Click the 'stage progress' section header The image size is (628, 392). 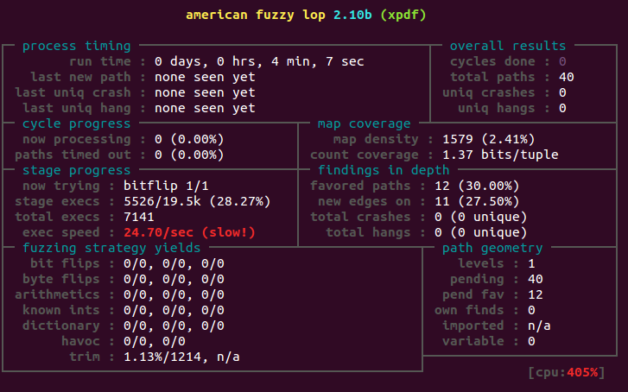click(x=77, y=171)
